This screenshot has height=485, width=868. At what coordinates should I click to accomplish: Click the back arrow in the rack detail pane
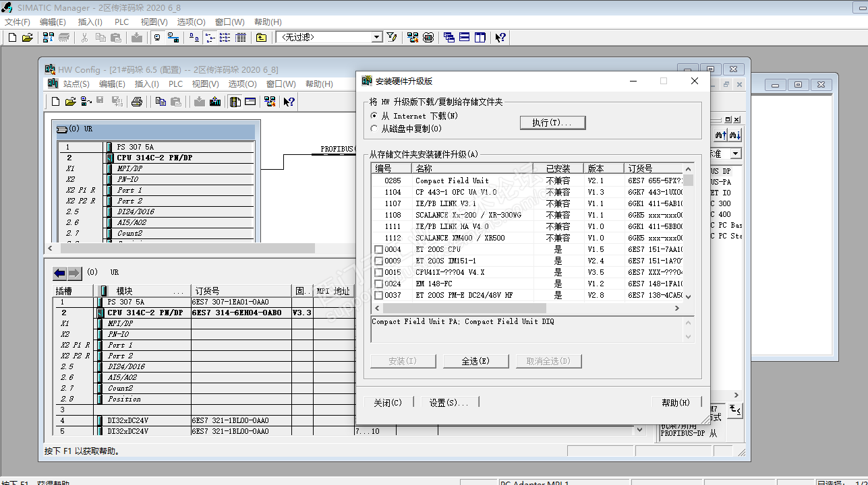60,273
